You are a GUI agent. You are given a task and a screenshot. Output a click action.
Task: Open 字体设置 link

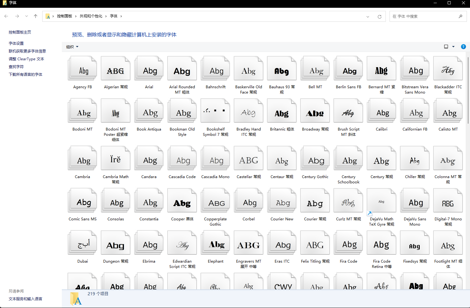click(16, 44)
